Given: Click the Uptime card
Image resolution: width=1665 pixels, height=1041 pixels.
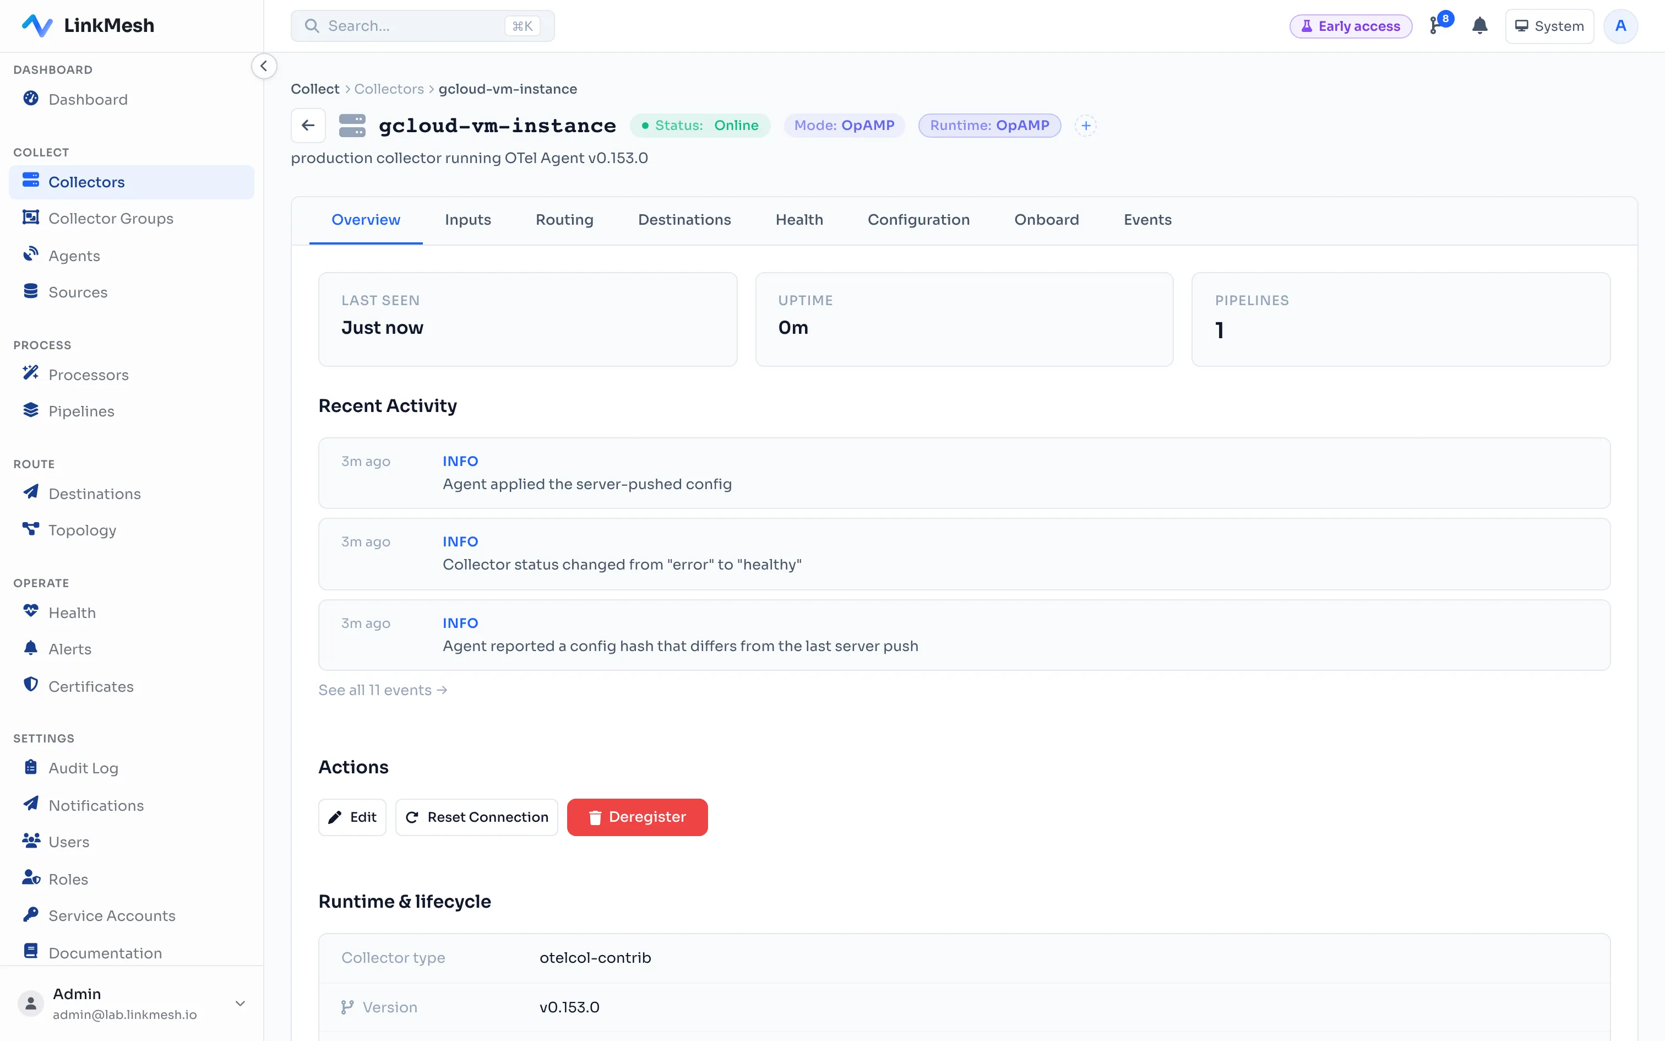Looking at the screenshot, I should pyautogui.click(x=964, y=319).
